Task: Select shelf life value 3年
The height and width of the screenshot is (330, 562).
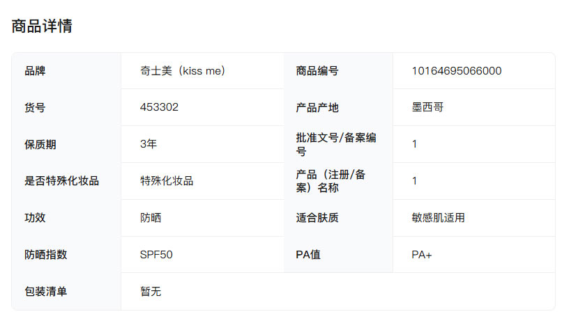Action: pos(149,145)
